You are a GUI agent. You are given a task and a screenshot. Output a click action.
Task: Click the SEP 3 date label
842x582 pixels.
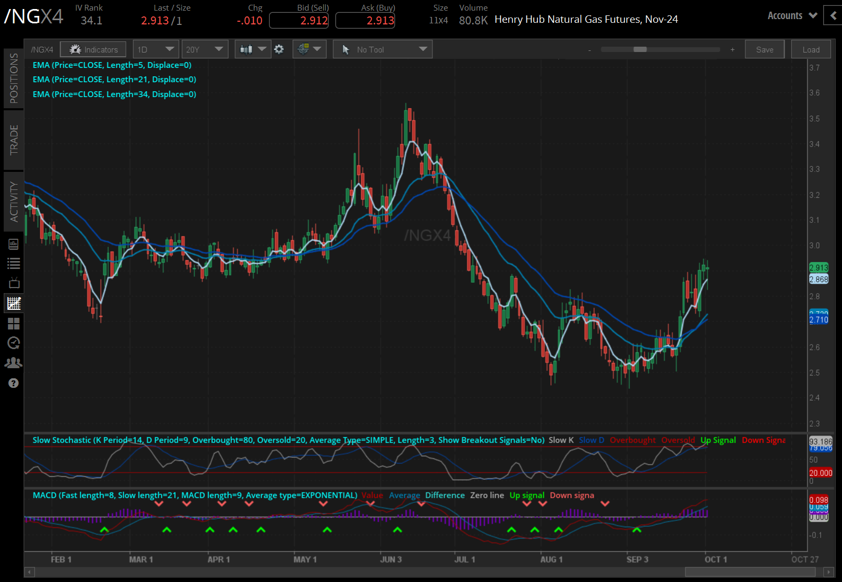(637, 559)
